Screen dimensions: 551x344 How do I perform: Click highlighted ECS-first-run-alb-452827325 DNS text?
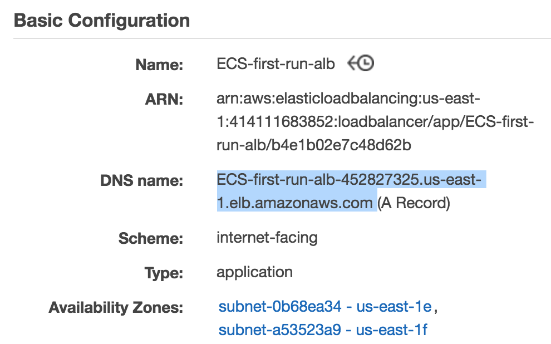coord(351,180)
